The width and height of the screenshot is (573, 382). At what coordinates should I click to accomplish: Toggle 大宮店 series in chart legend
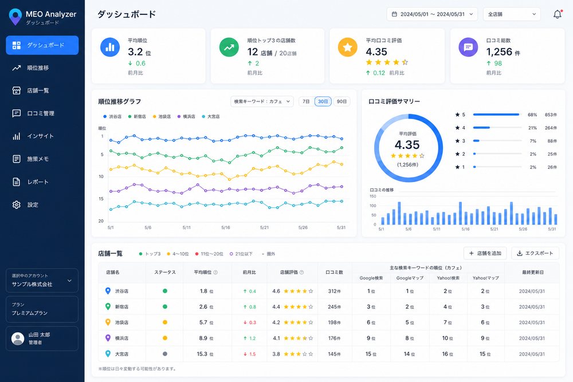pos(211,116)
